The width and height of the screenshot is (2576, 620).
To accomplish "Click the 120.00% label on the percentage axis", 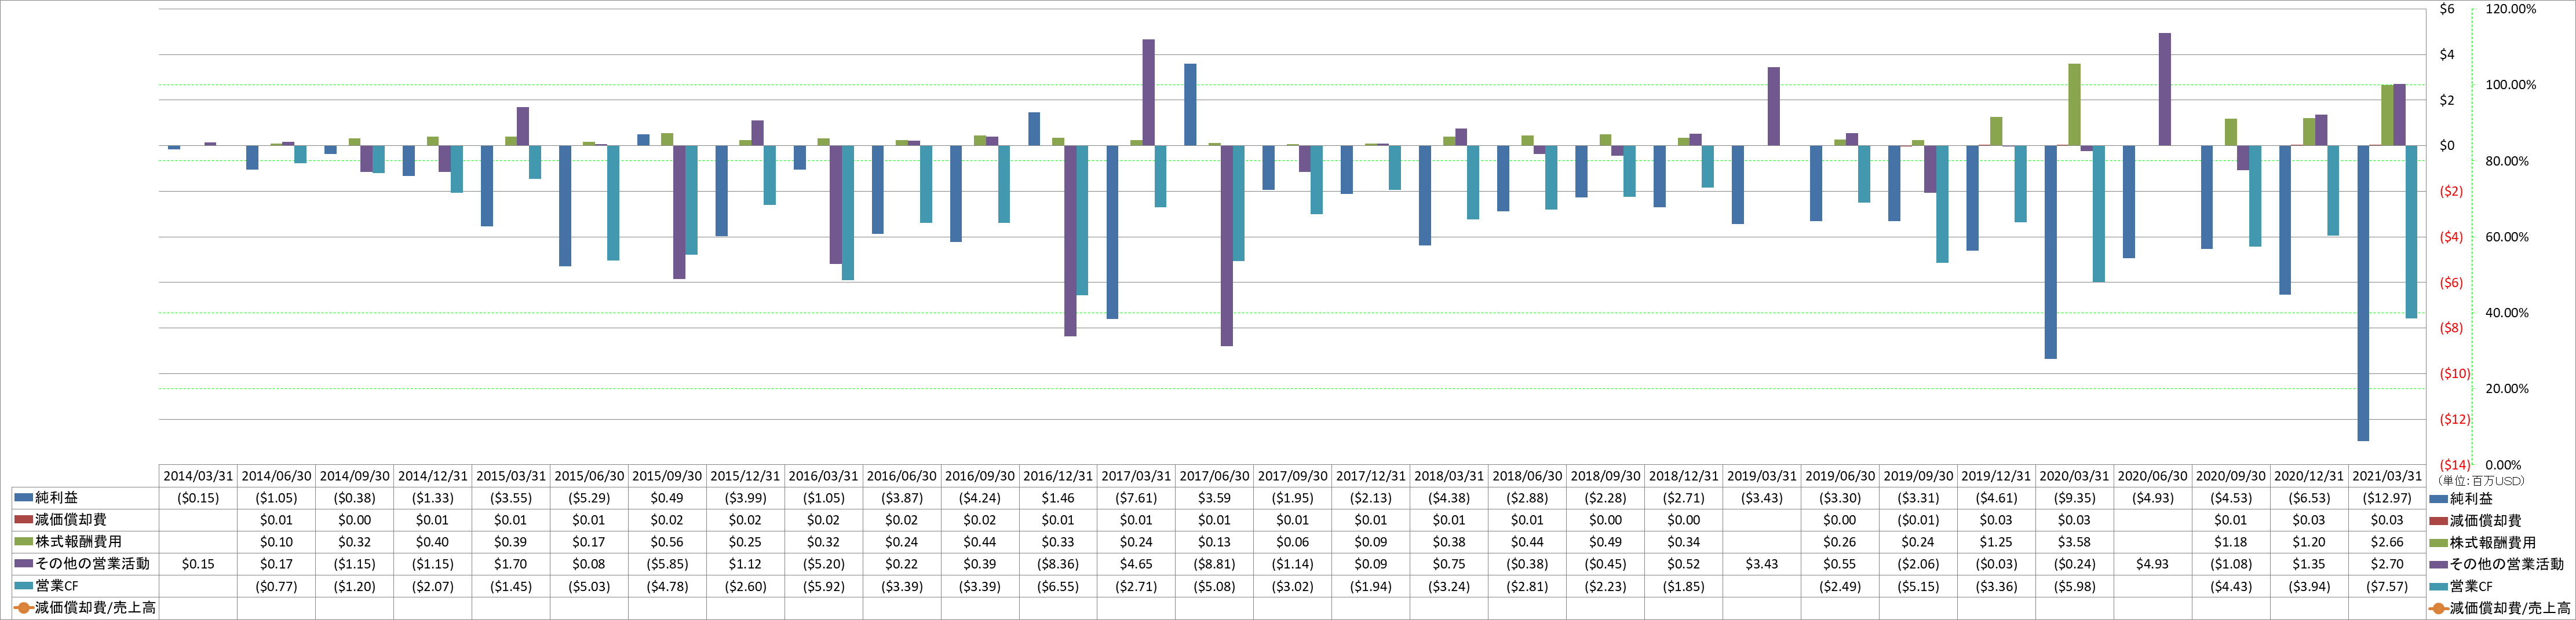I will click(2511, 9).
